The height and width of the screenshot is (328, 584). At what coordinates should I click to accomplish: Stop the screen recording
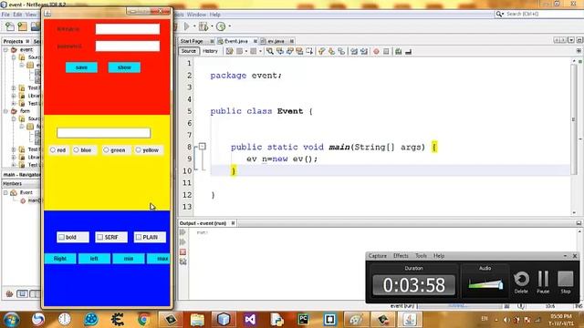pyautogui.click(x=566, y=282)
